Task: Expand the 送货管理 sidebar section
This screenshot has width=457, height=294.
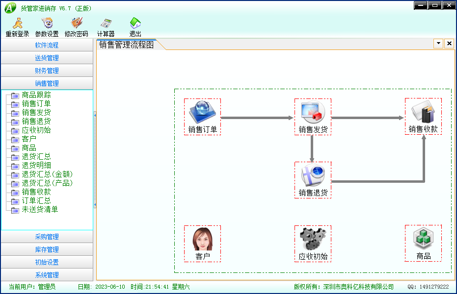Action: tap(47, 58)
